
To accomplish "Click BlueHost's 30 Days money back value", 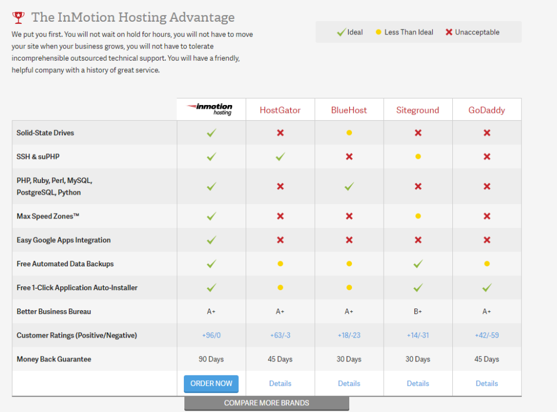I will point(349,359).
